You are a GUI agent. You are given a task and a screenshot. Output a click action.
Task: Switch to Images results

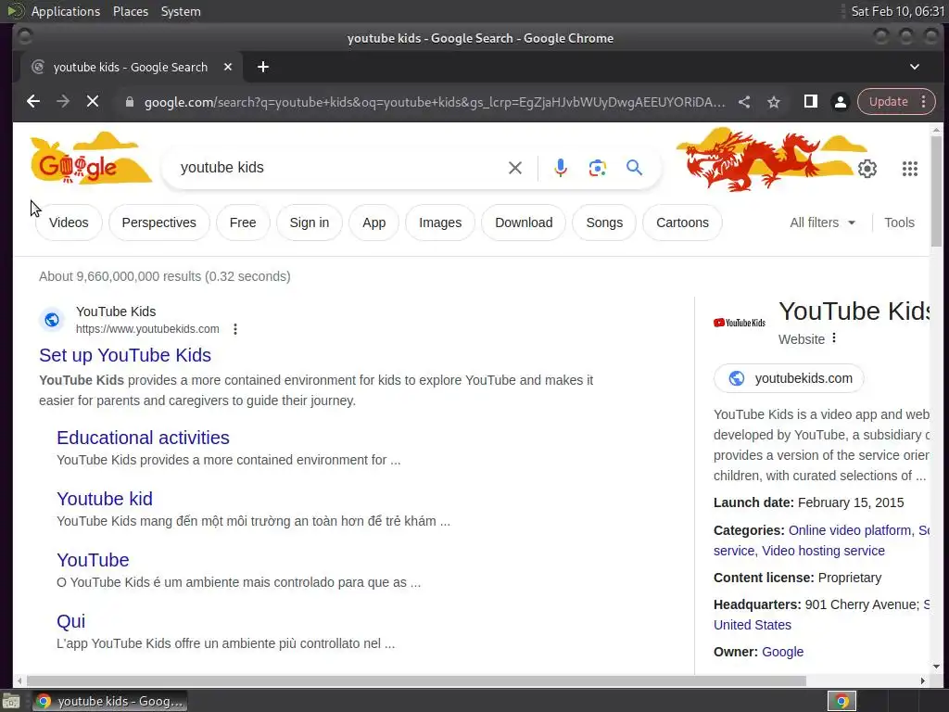(440, 222)
